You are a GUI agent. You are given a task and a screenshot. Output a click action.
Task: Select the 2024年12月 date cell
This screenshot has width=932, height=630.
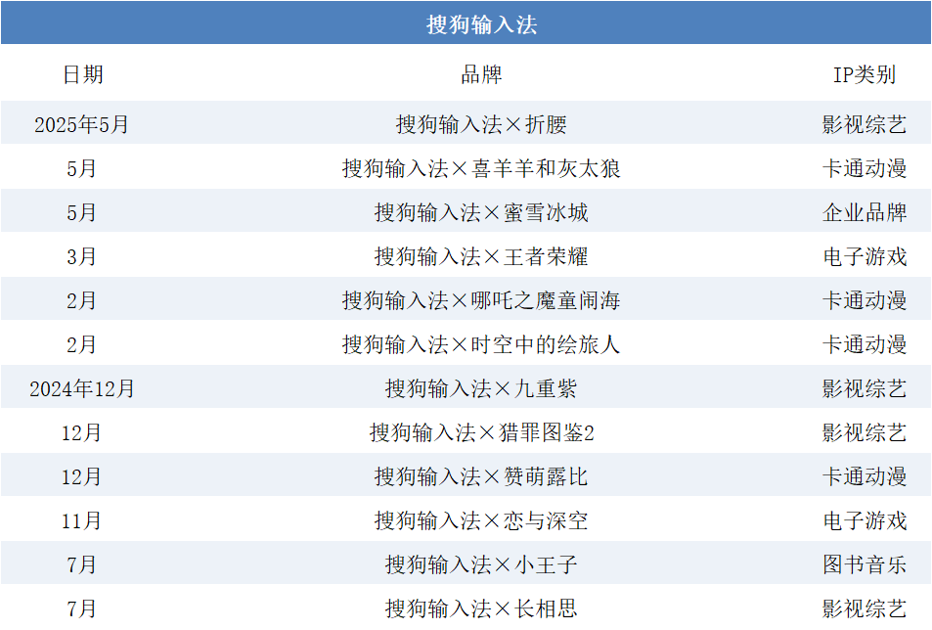coord(82,388)
